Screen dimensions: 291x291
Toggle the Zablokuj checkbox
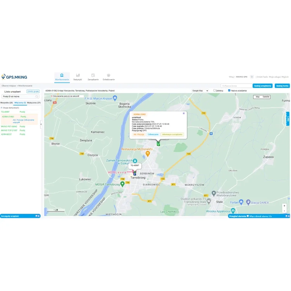click(x=215, y=90)
